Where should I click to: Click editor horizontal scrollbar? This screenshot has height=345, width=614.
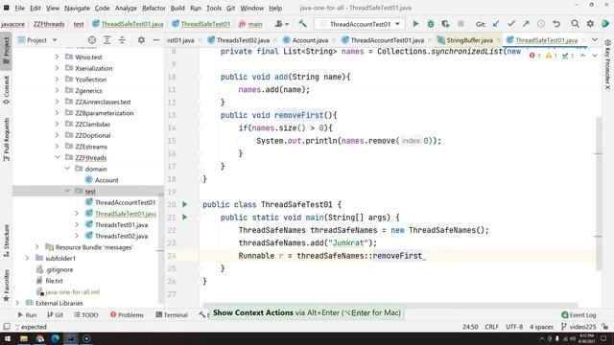[x=390, y=305]
